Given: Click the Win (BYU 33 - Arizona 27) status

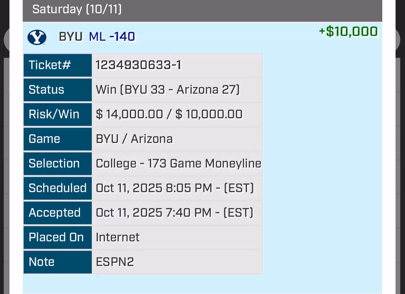Looking at the screenshot, I should (x=167, y=90).
